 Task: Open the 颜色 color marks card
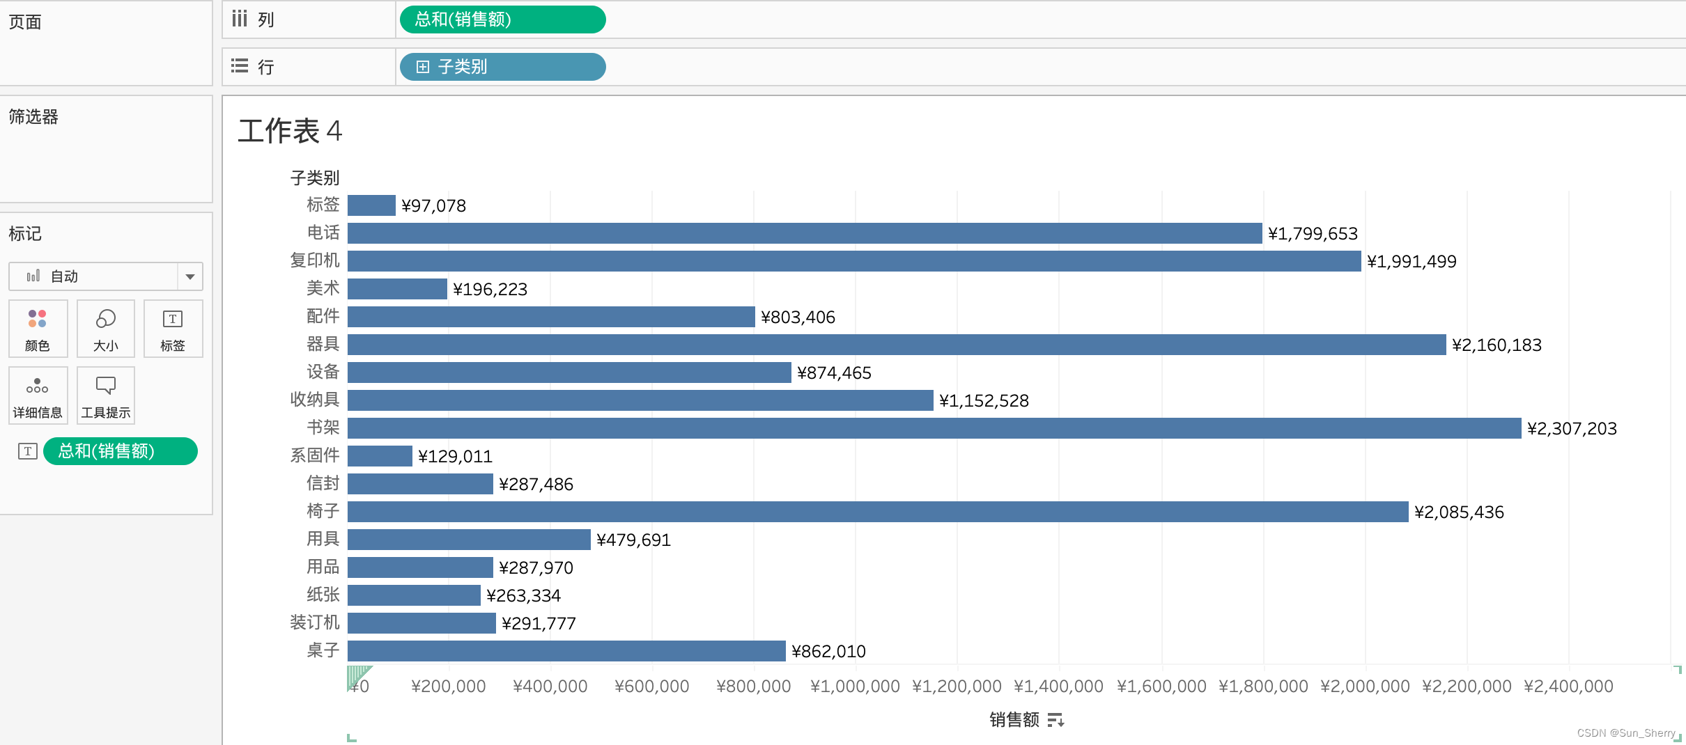pyautogui.click(x=38, y=329)
